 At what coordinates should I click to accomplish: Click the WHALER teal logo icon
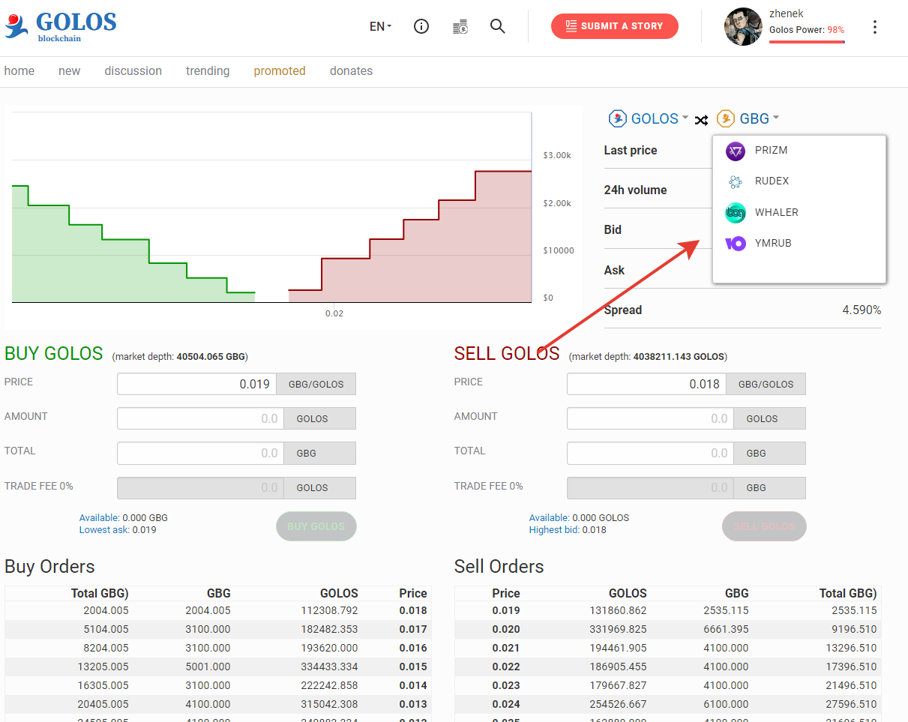point(736,213)
